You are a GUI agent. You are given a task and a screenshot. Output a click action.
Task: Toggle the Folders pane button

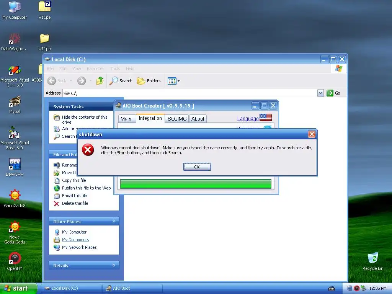pos(149,81)
